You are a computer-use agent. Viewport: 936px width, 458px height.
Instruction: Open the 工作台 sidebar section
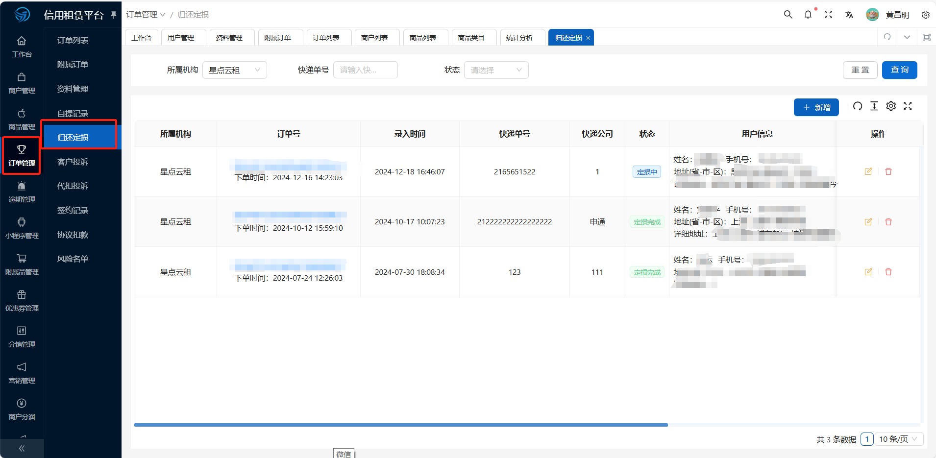[22, 47]
